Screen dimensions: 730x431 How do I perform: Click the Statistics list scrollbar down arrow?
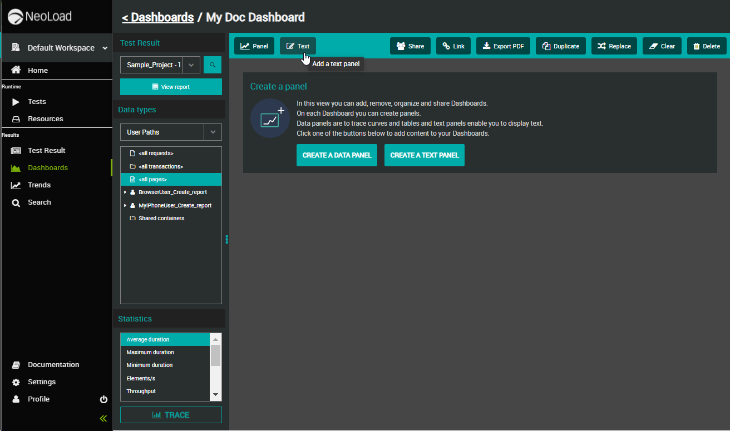point(216,395)
